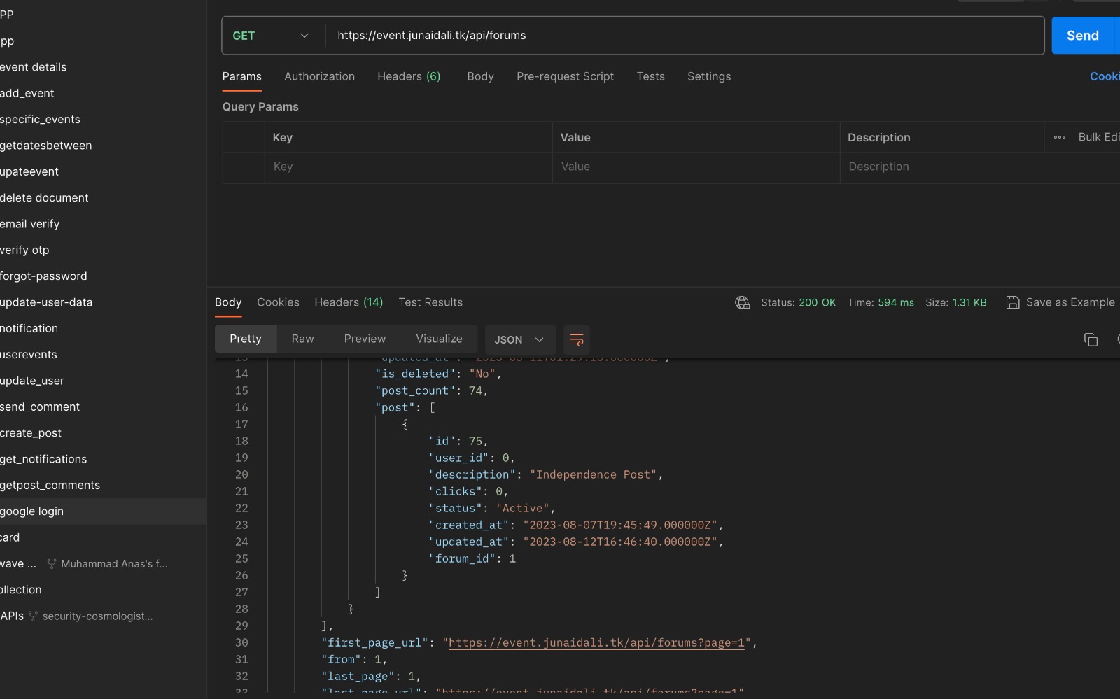
Task: Click the empty Key field in Query Params
Action: point(407,167)
